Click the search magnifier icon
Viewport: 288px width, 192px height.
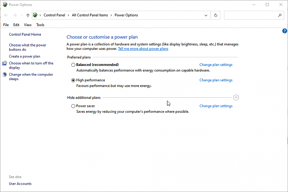[x=280, y=15]
